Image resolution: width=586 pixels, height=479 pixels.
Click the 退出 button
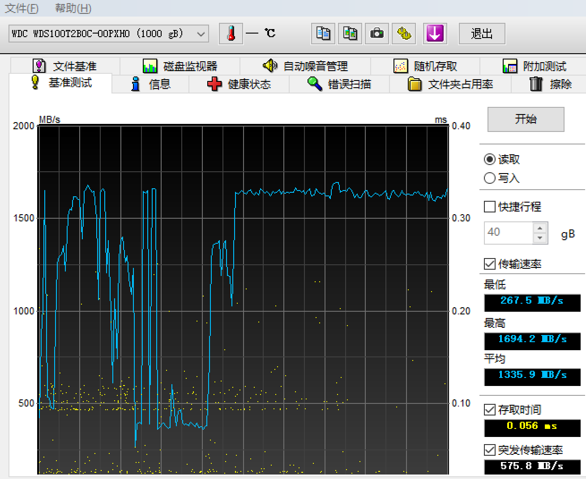coord(482,34)
